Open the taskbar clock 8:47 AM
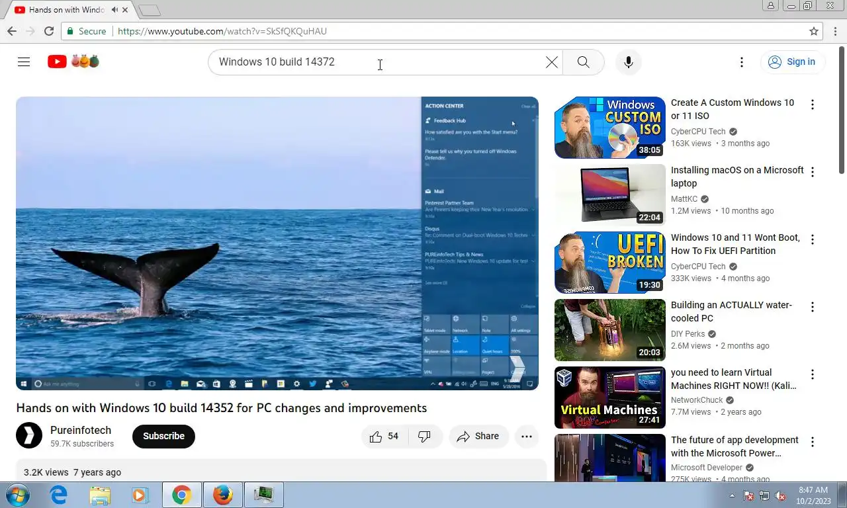The height and width of the screenshot is (508, 847). [x=813, y=495]
